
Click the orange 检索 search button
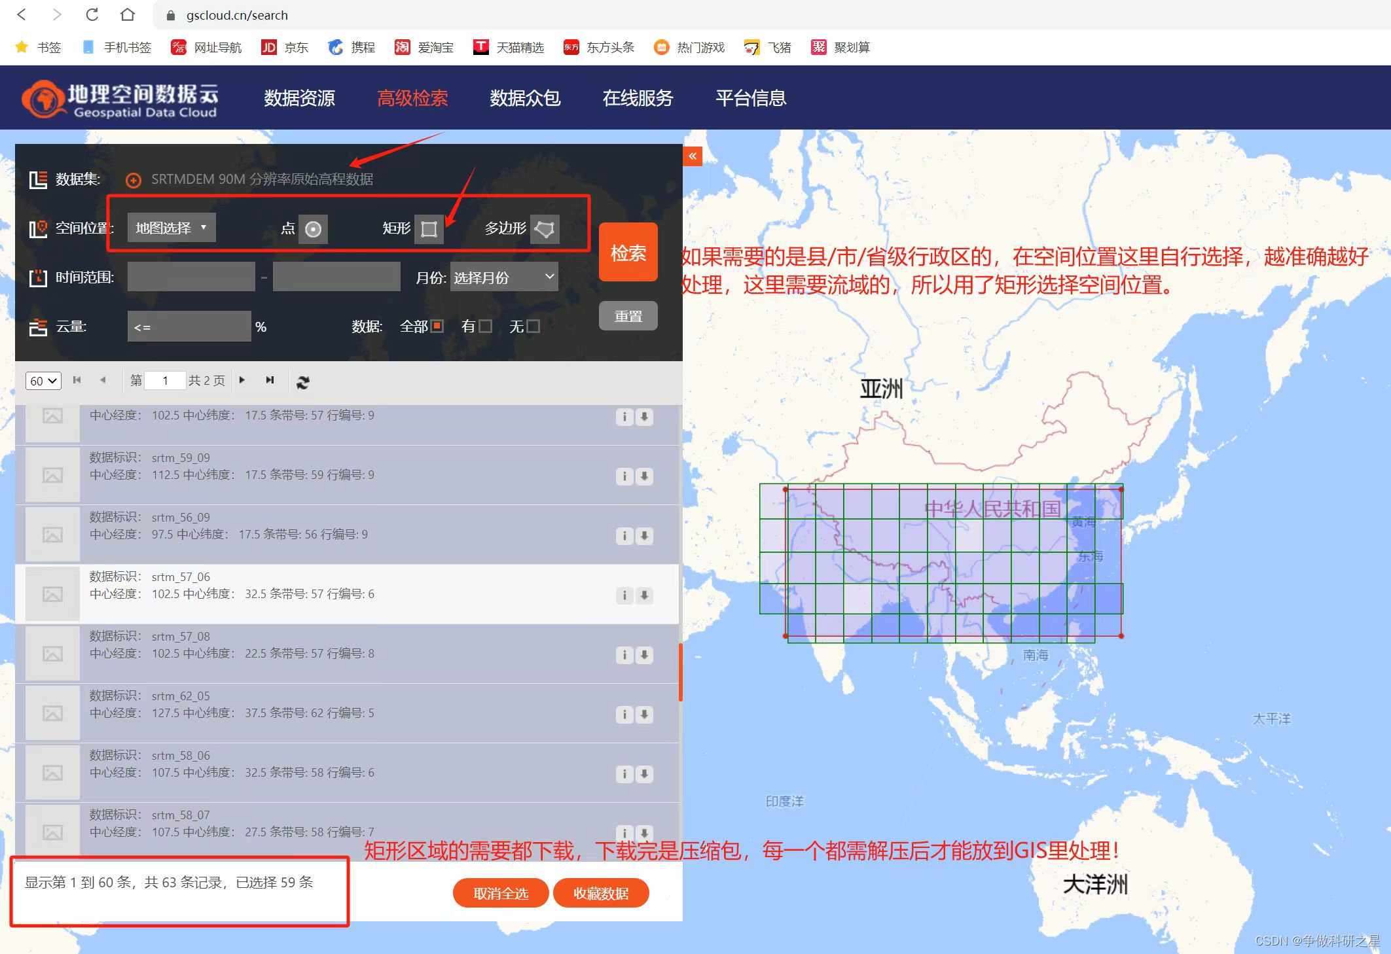628,253
